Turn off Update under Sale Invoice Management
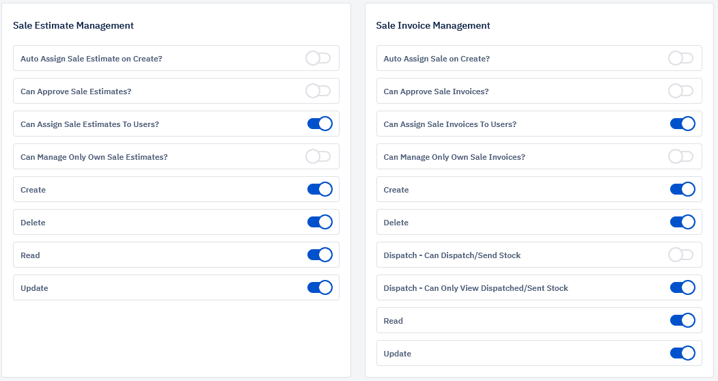 [x=682, y=353]
